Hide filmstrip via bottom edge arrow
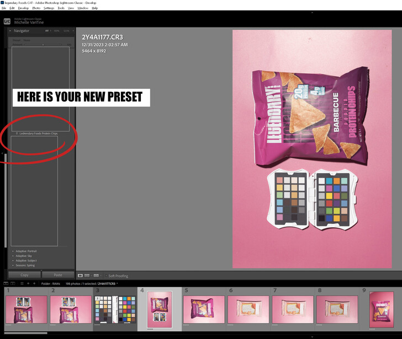The height and width of the screenshot is (339, 402). click(x=312, y=337)
